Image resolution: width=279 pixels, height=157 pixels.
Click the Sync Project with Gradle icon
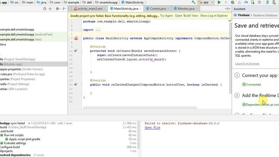click(x=267, y=2)
